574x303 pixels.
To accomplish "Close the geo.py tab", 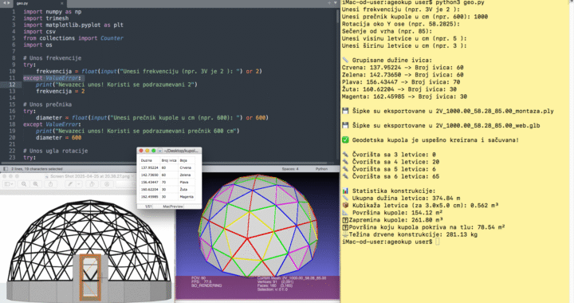I will tap(62, 3).
